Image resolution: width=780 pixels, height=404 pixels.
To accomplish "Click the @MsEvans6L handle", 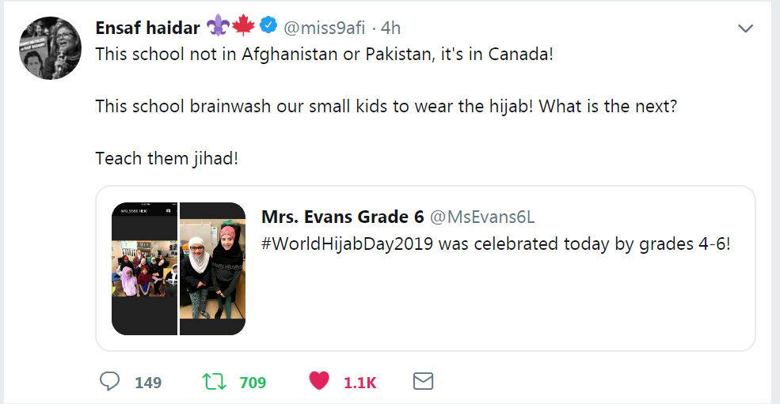I will [x=484, y=217].
